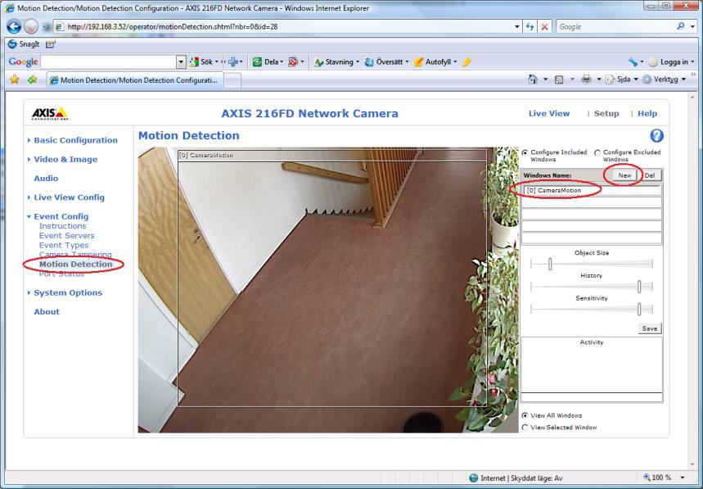Select View Selected Window radio button
Screen dimensions: 703x489
[x=525, y=428]
